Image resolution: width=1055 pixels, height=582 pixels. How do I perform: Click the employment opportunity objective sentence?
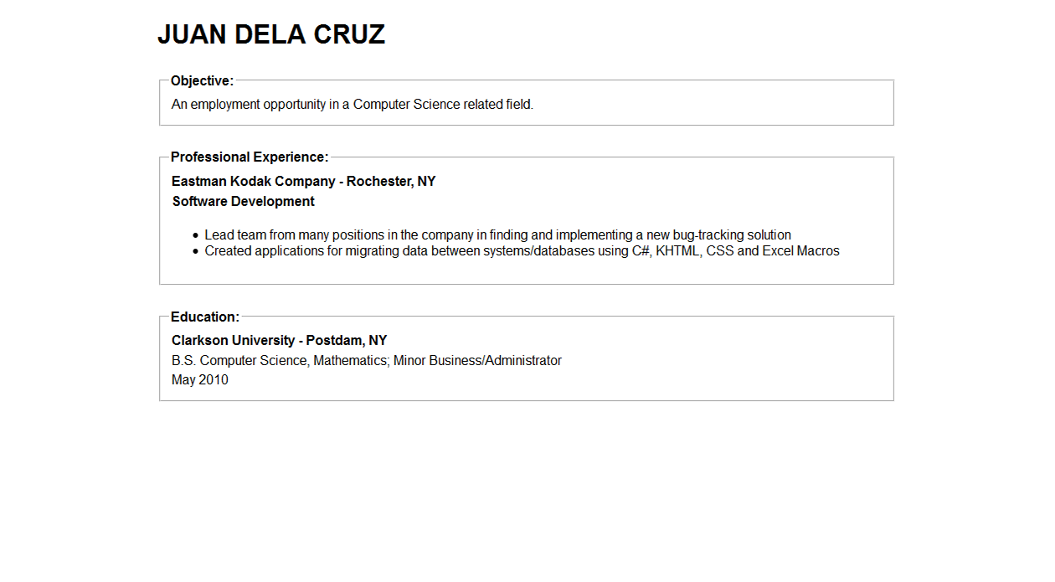352,105
